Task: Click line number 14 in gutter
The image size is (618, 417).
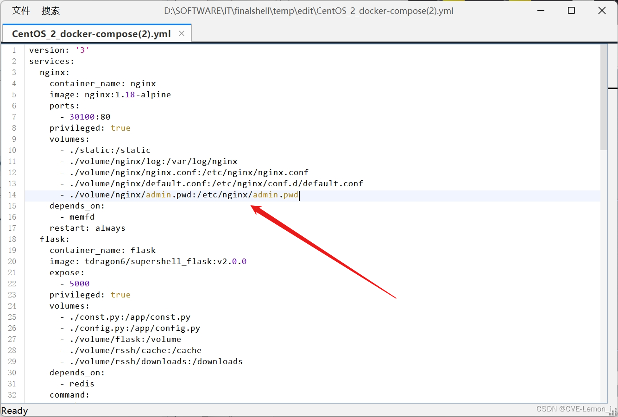Action: [x=12, y=195]
